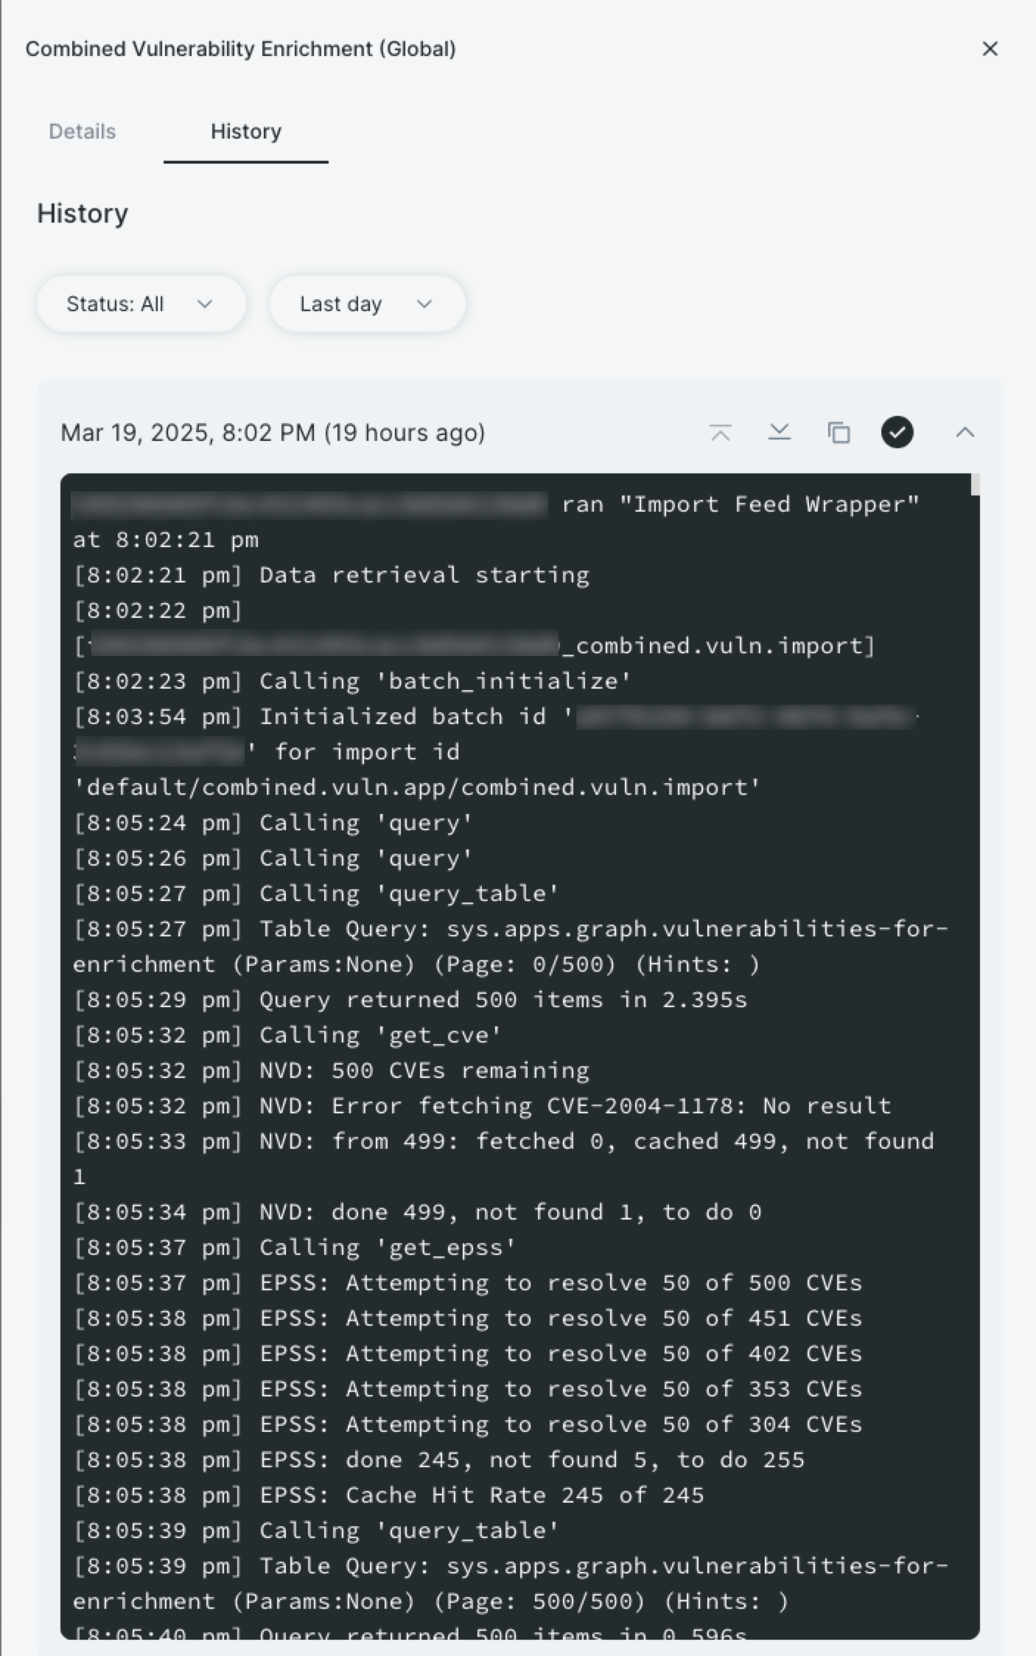Click the panel title "Combined Vulnerability Enrichment (Global)"
Image resolution: width=1036 pixels, height=1656 pixels.
coord(241,49)
